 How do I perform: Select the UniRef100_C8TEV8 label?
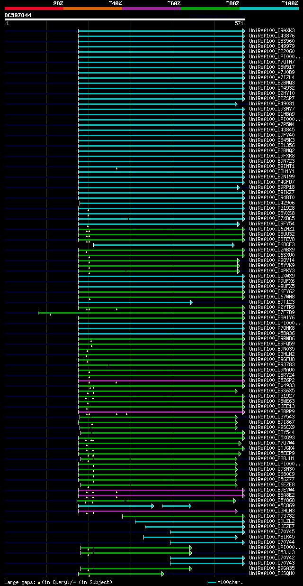(x=272, y=239)
